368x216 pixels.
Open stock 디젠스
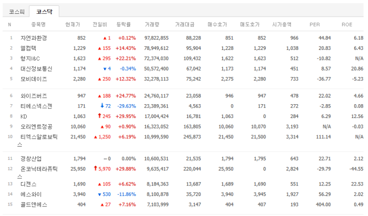pyautogui.click(x=28, y=184)
